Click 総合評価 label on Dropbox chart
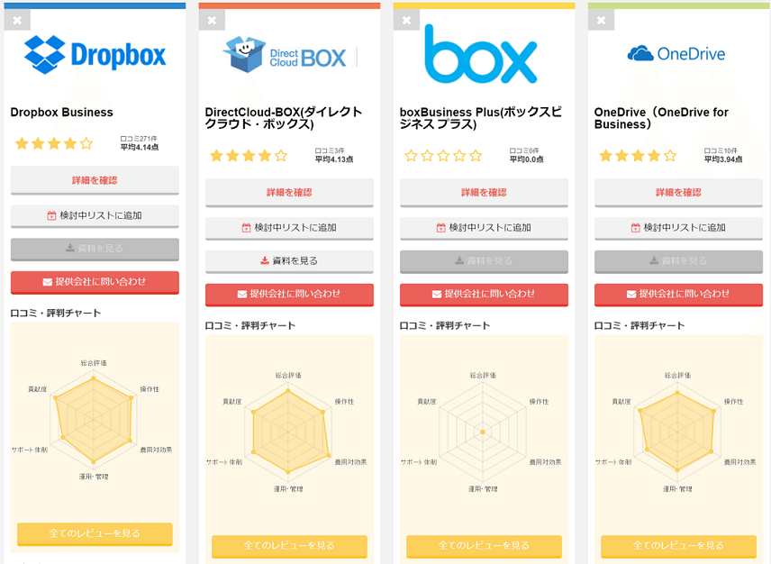This screenshot has width=771, height=564. (x=94, y=363)
